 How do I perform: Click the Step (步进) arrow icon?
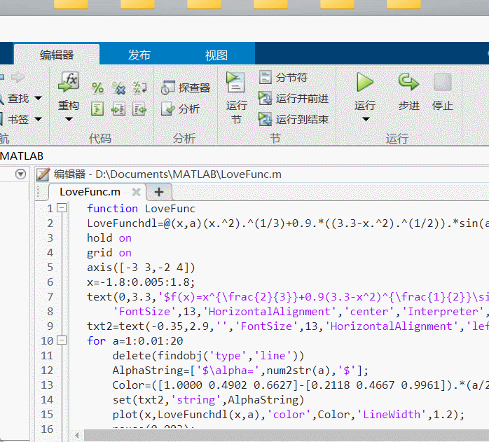[408, 82]
